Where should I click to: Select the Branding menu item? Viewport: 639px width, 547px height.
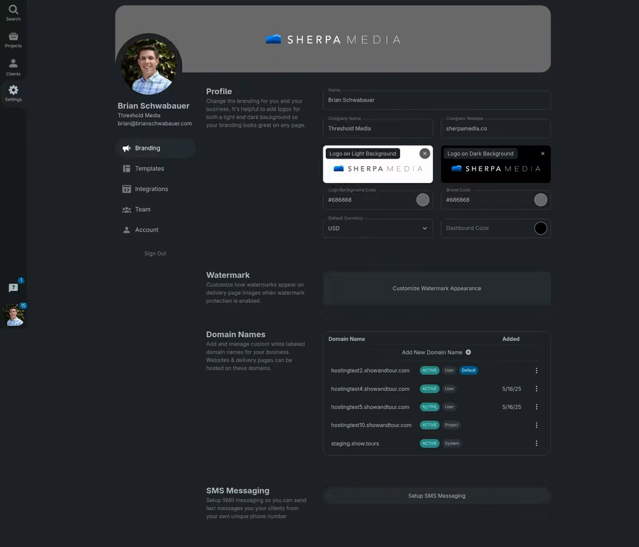pyautogui.click(x=155, y=148)
